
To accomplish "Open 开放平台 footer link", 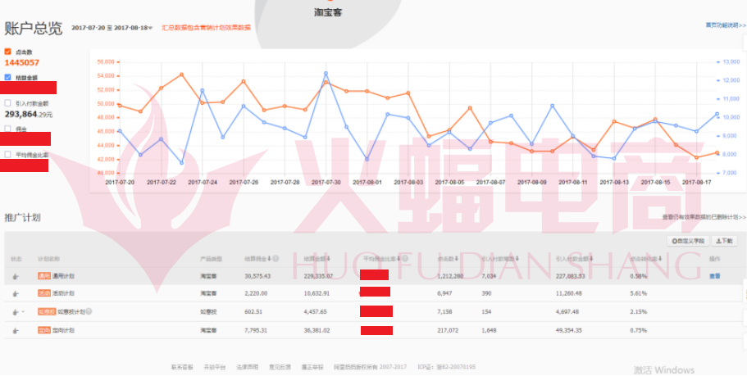I will pos(214,367).
